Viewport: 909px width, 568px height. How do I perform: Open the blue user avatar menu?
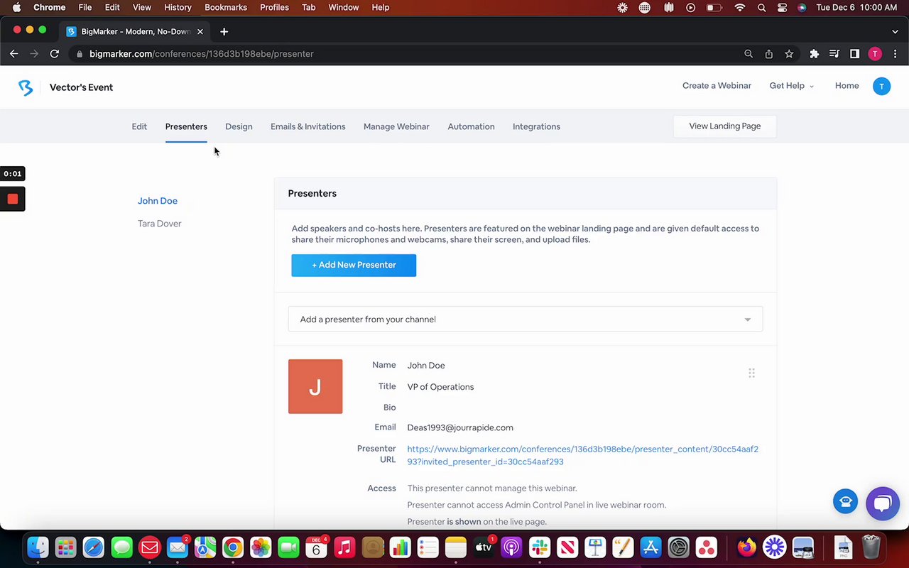pyautogui.click(x=881, y=86)
